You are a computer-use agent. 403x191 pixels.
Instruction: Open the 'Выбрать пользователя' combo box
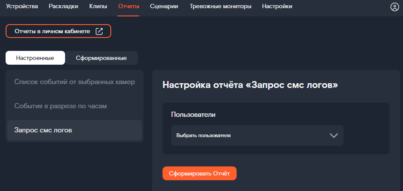click(x=256, y=135)
